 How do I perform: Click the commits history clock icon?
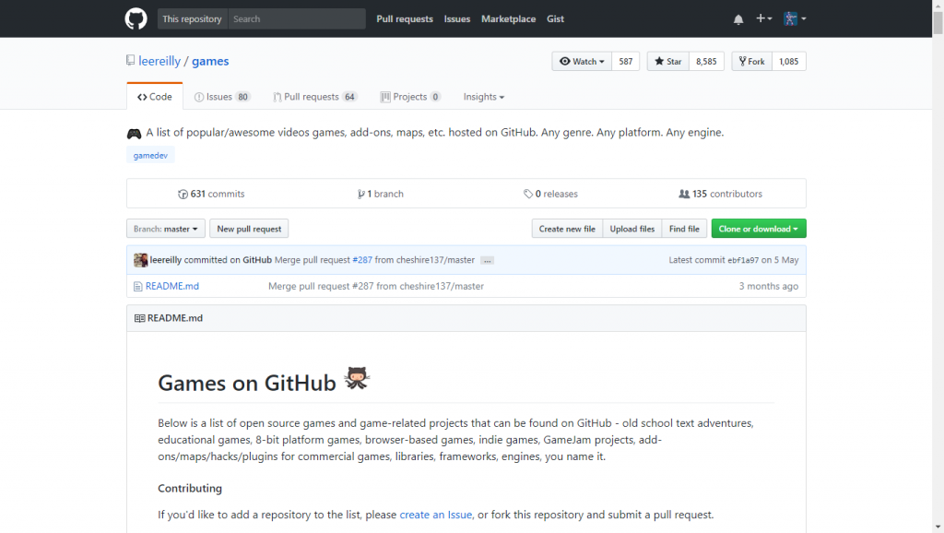183,194
